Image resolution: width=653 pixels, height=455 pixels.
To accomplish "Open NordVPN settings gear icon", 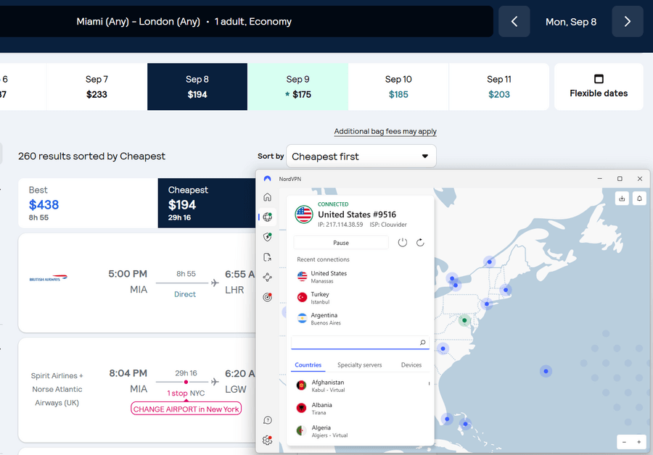I will pyautogui.click(x=267, y=440).
